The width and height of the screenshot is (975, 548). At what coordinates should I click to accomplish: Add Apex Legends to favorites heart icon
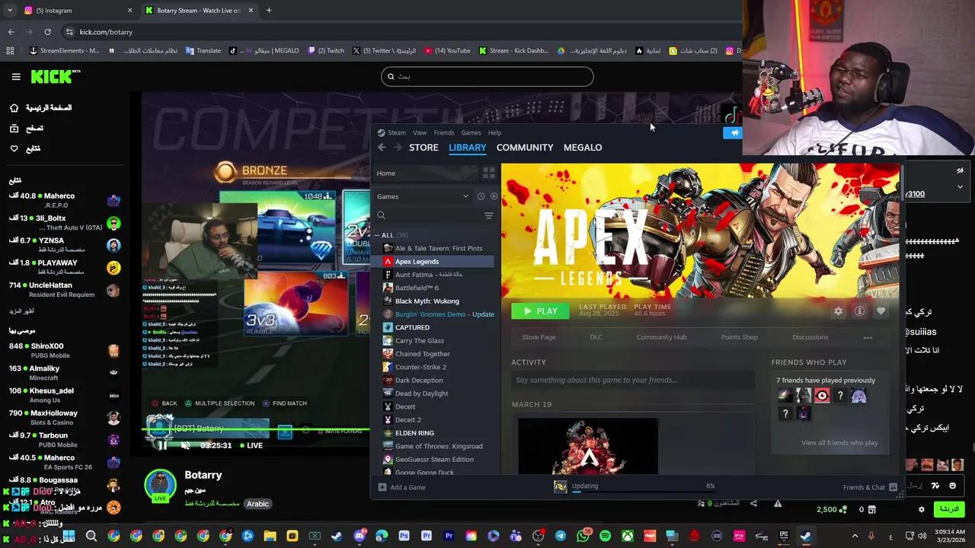coord(881,311)
